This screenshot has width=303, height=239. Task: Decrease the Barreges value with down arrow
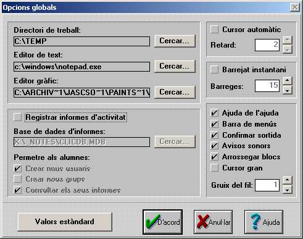[x=288, y=90]
